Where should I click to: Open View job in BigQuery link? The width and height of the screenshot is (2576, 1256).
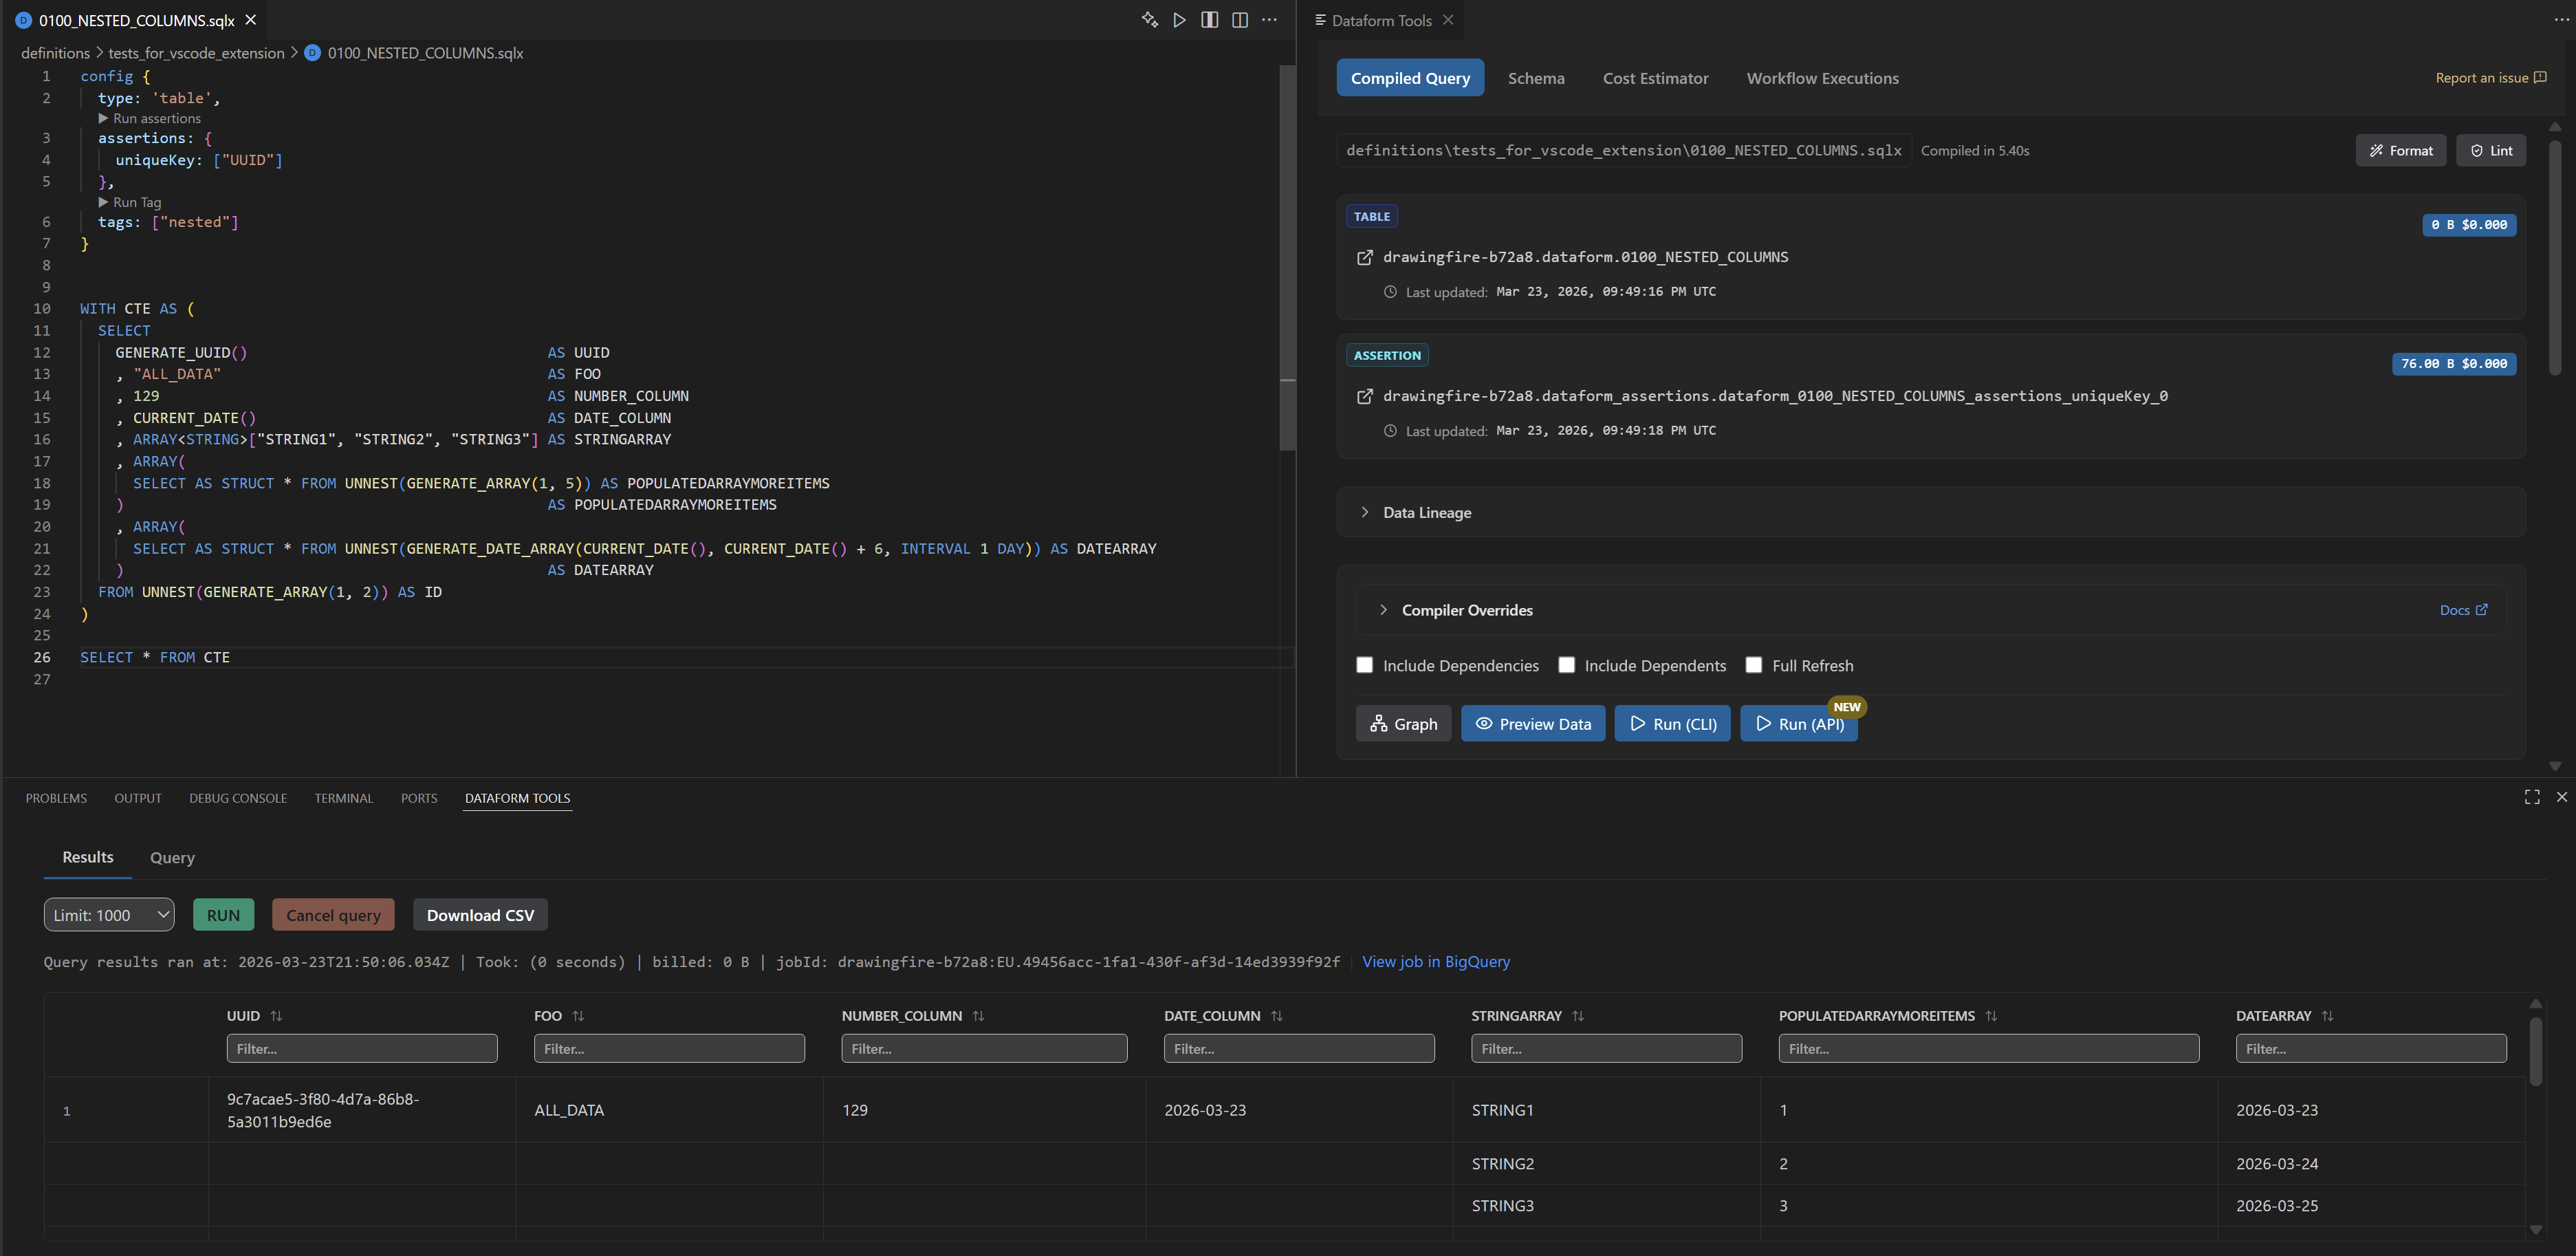(1436, 962)
